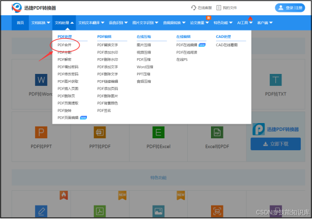Click the green PDF icon in 特色功能
Viewport: 312px width, 219px height.
(x=100, y=211)
